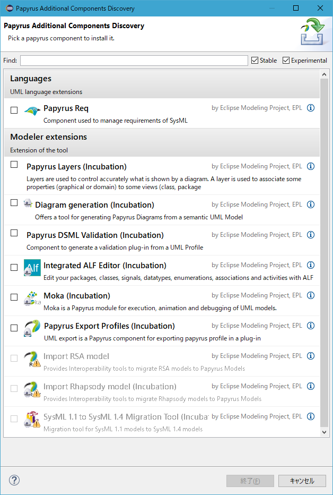Viewport: 333px width, 495px height.
Task: Click the Papyrus Req component icon
Action: pos(32,111)
